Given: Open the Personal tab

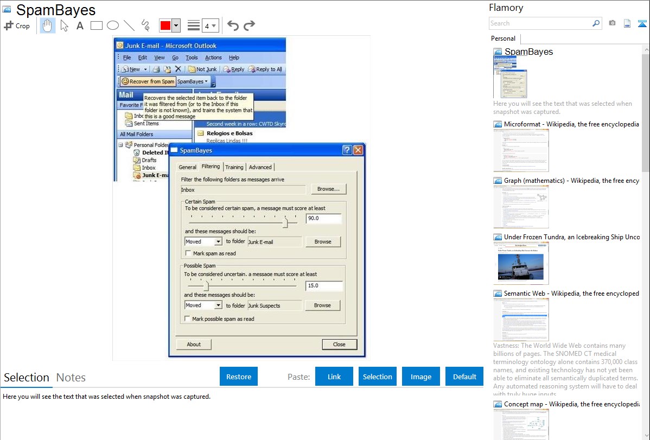Looking at the screenshot, I should pyautogui.click(x=503, y=39).
